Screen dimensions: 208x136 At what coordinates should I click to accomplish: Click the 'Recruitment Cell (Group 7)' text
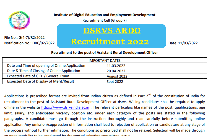(105, 20)
